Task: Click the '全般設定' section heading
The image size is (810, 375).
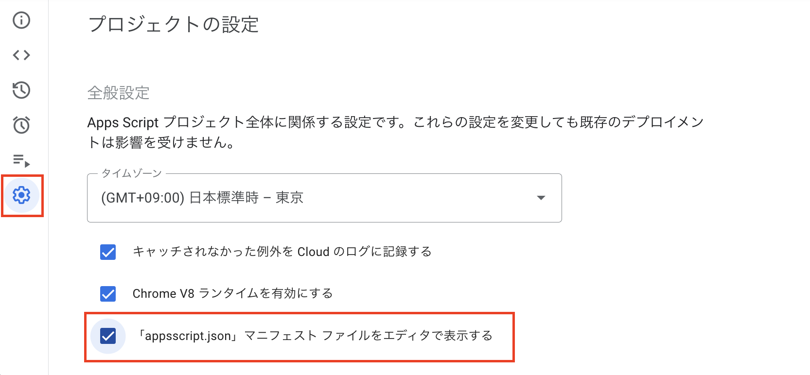Action: [x=118, y=93]
